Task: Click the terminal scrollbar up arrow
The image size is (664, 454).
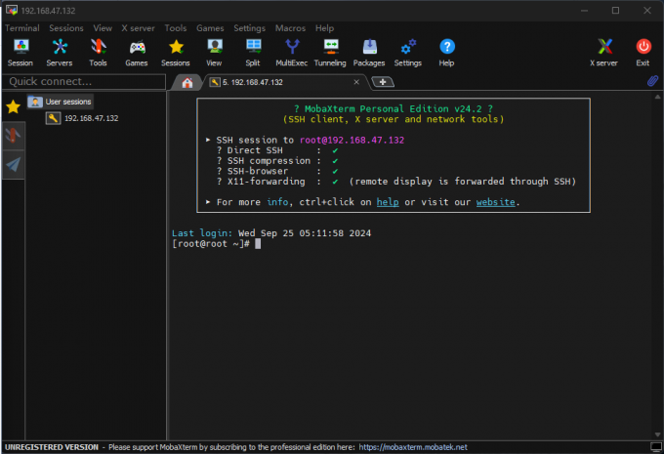Action: [x=657, y=97]
